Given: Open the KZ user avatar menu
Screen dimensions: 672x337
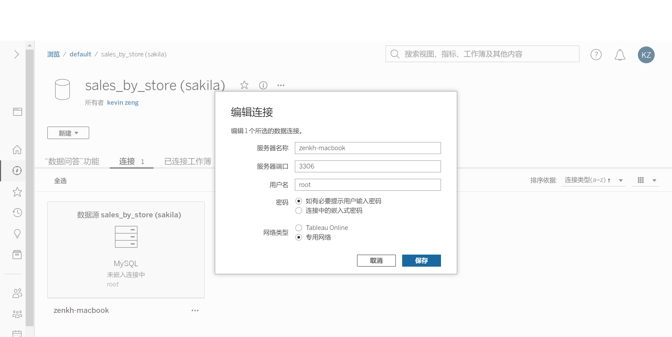Looking at the screenshot, I should coord(646,55).
